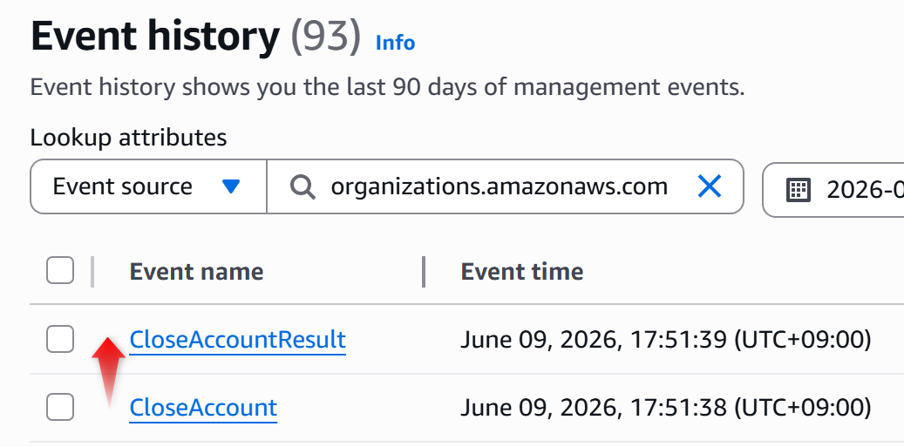The height and width of the screenshot is (447, 904).
Task: Clear the lookup filter with the X icon
Action: pyautogui.click(x=709, y=186)
